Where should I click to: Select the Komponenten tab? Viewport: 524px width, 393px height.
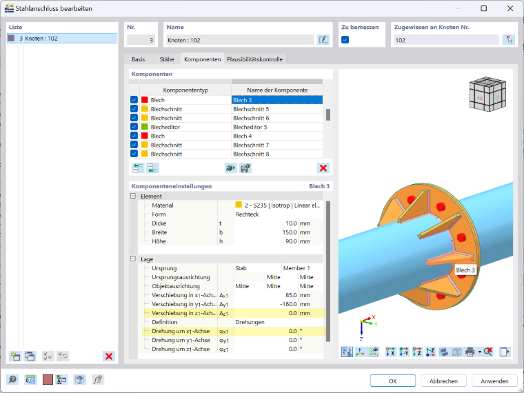tap(202, 59)
